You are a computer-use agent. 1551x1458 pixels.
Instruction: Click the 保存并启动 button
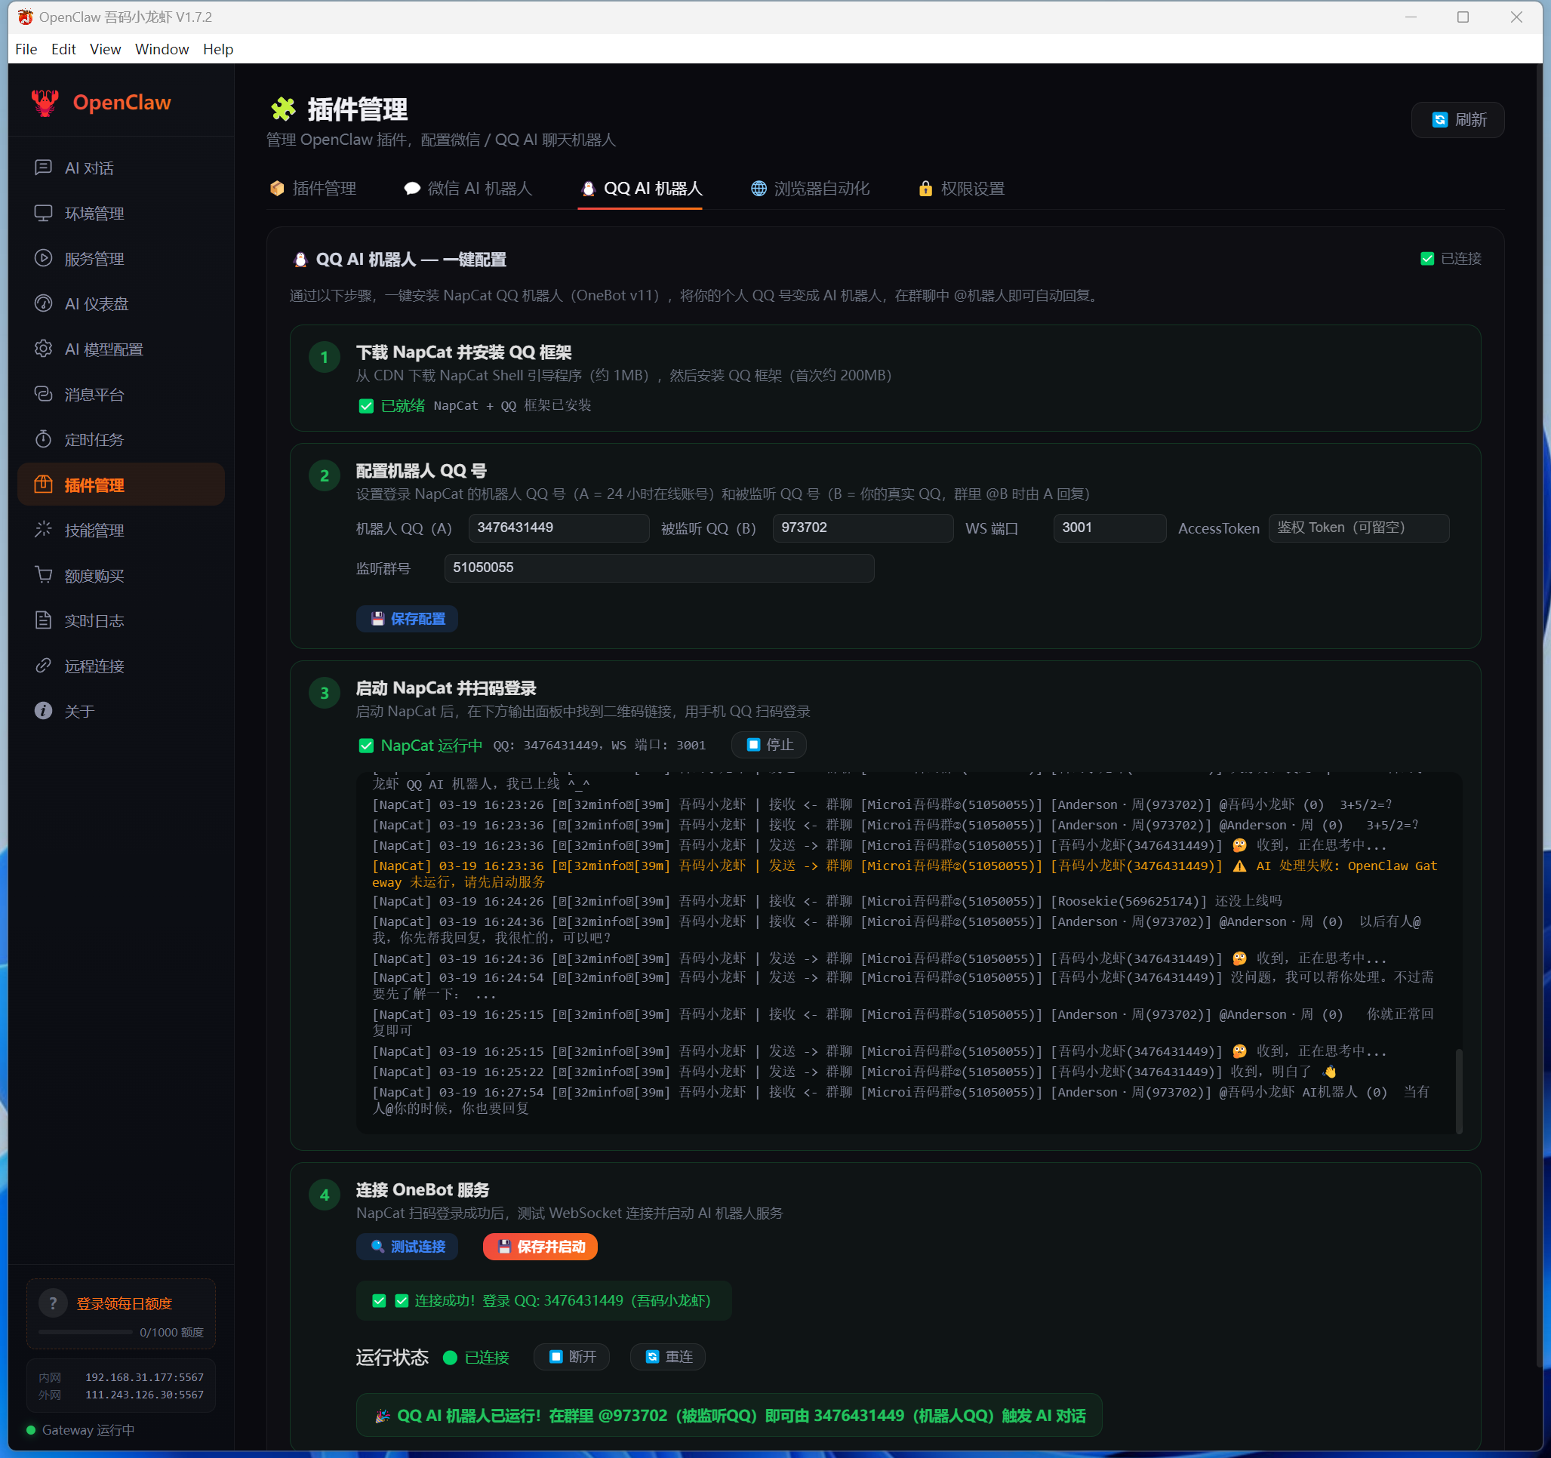coord(540,1247)
